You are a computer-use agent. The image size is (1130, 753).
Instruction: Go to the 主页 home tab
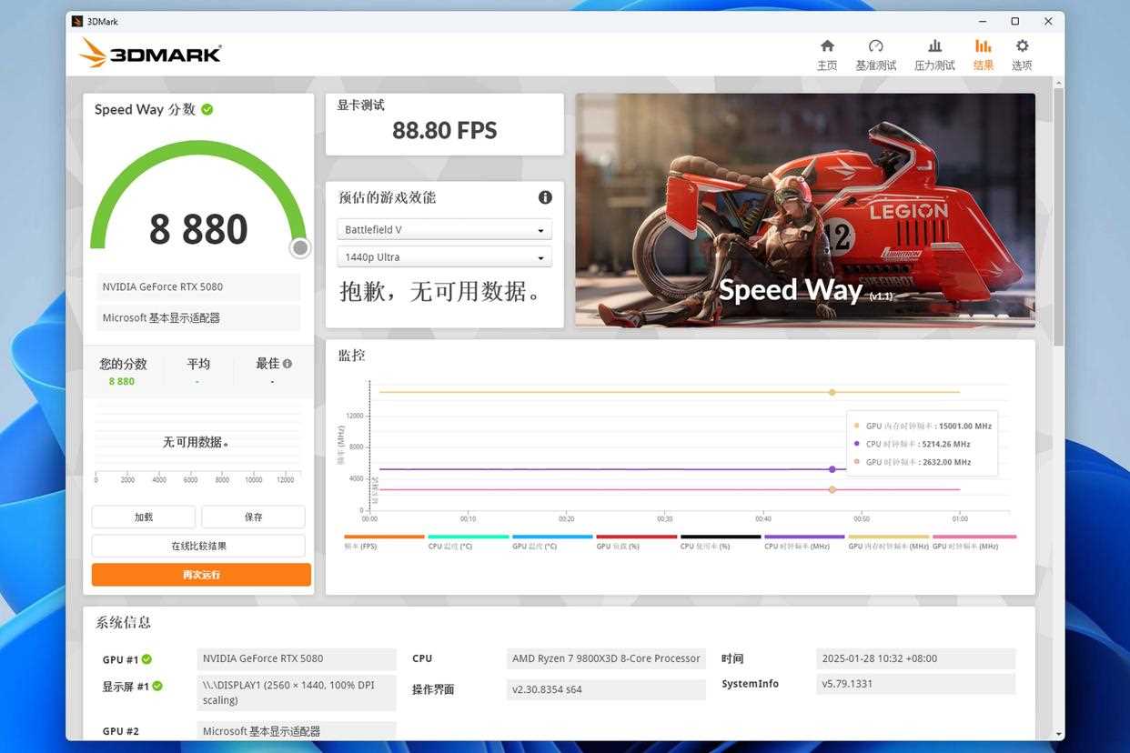826,55
